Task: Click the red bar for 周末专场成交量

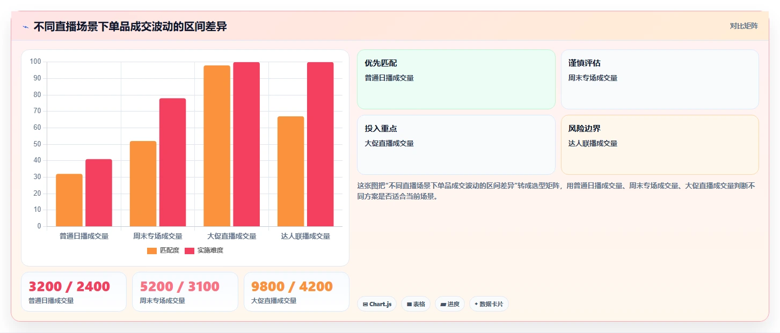Action: 172,162
